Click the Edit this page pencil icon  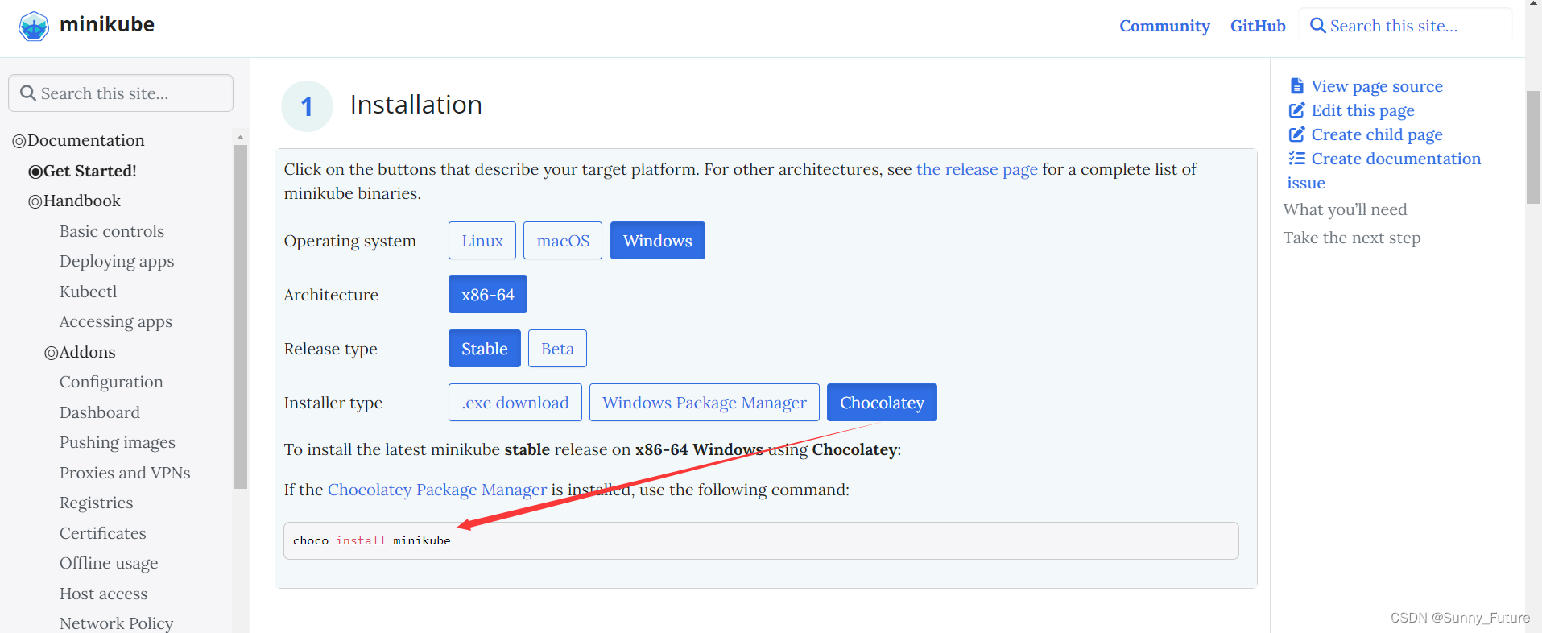[1296, 110]
